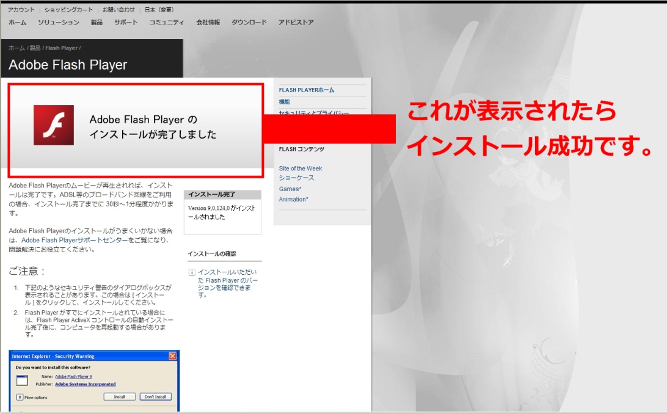
Task: Click Adobe Flash Player 9 name link
Action: [73, 377]
